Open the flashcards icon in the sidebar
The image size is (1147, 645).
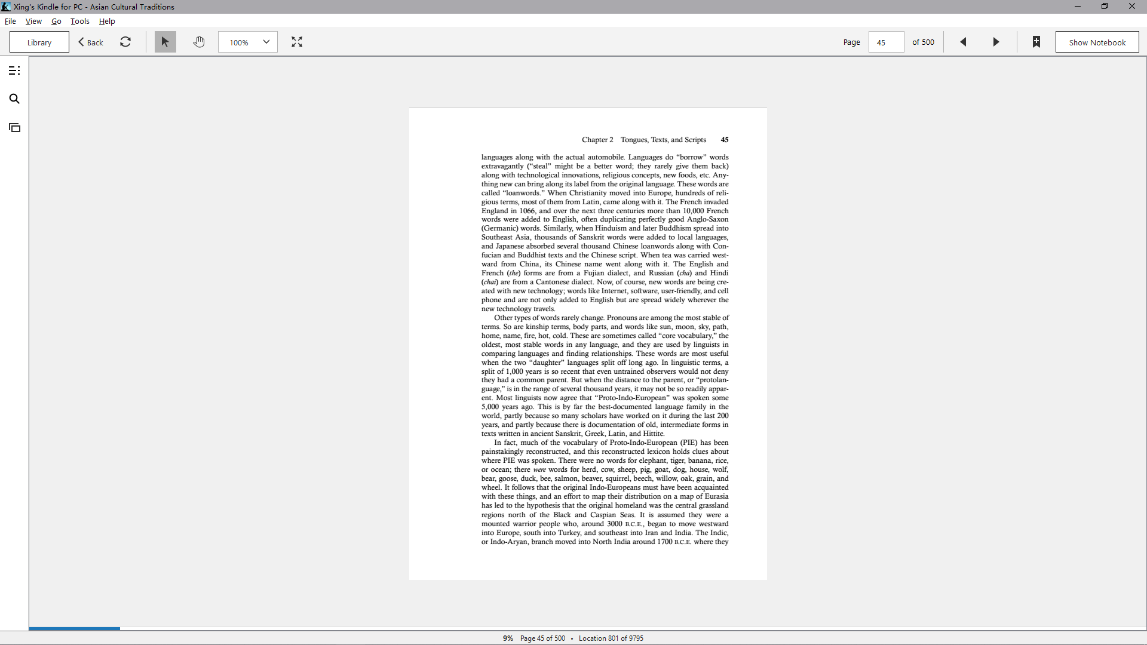point(14,127)
